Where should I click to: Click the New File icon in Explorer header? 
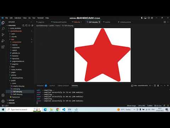[x=23, y=26]
